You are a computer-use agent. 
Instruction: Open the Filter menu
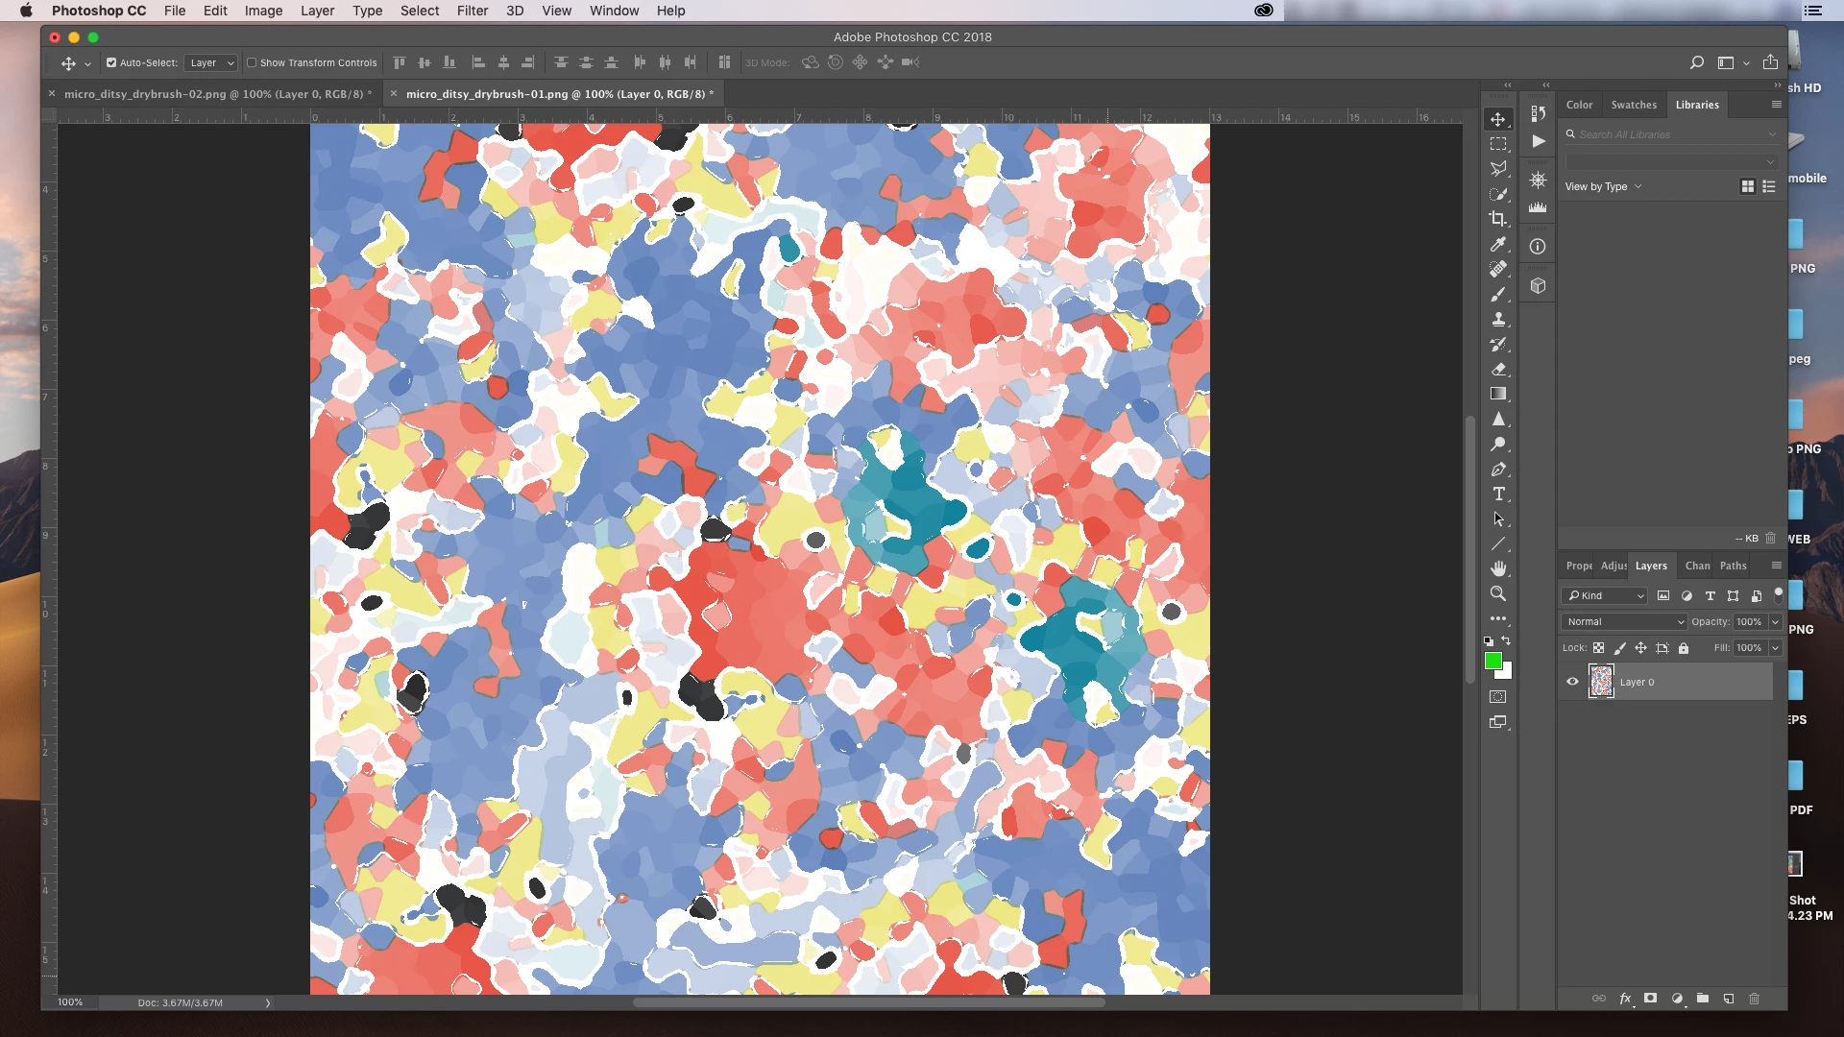pyautogui.click(x=472, y=11)
